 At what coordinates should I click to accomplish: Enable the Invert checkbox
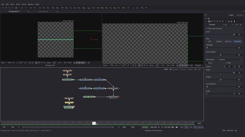point(207,63)
